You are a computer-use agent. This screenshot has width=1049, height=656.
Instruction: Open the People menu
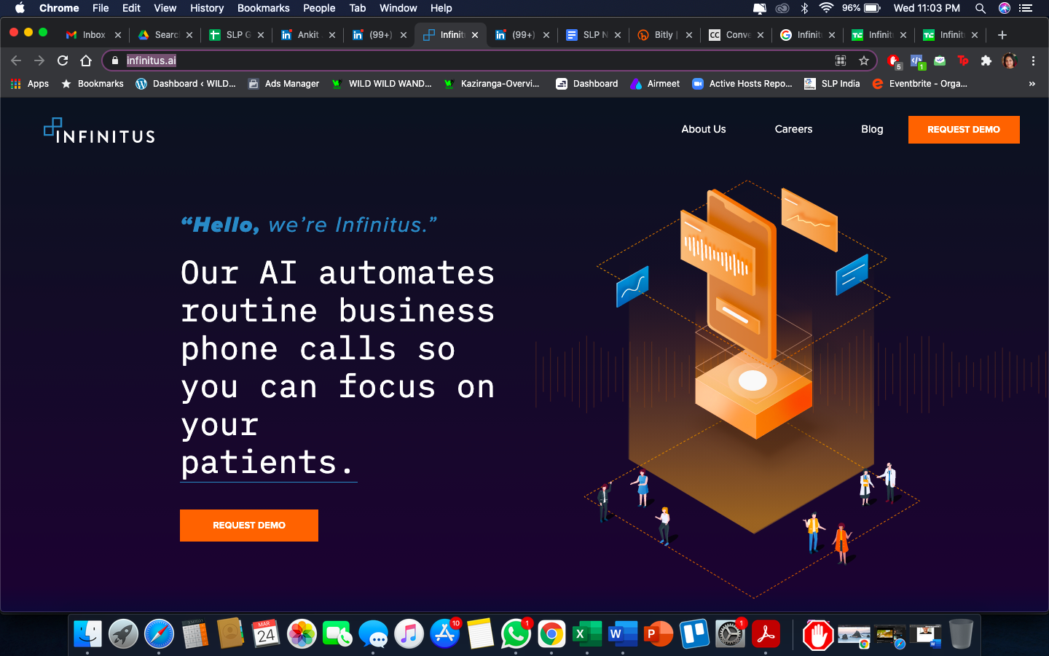(319, 8)
